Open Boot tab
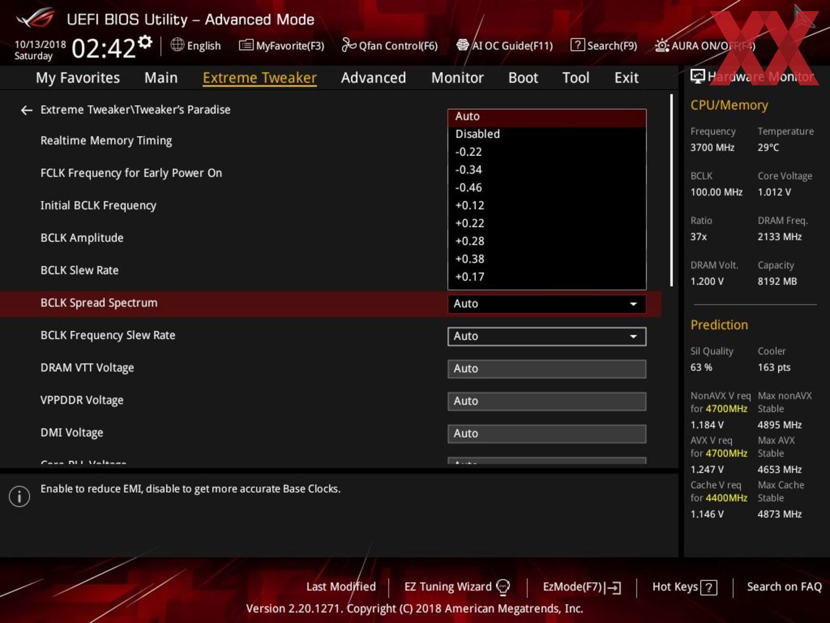This screenshot has width=830, height=623. tap(523, 78)
